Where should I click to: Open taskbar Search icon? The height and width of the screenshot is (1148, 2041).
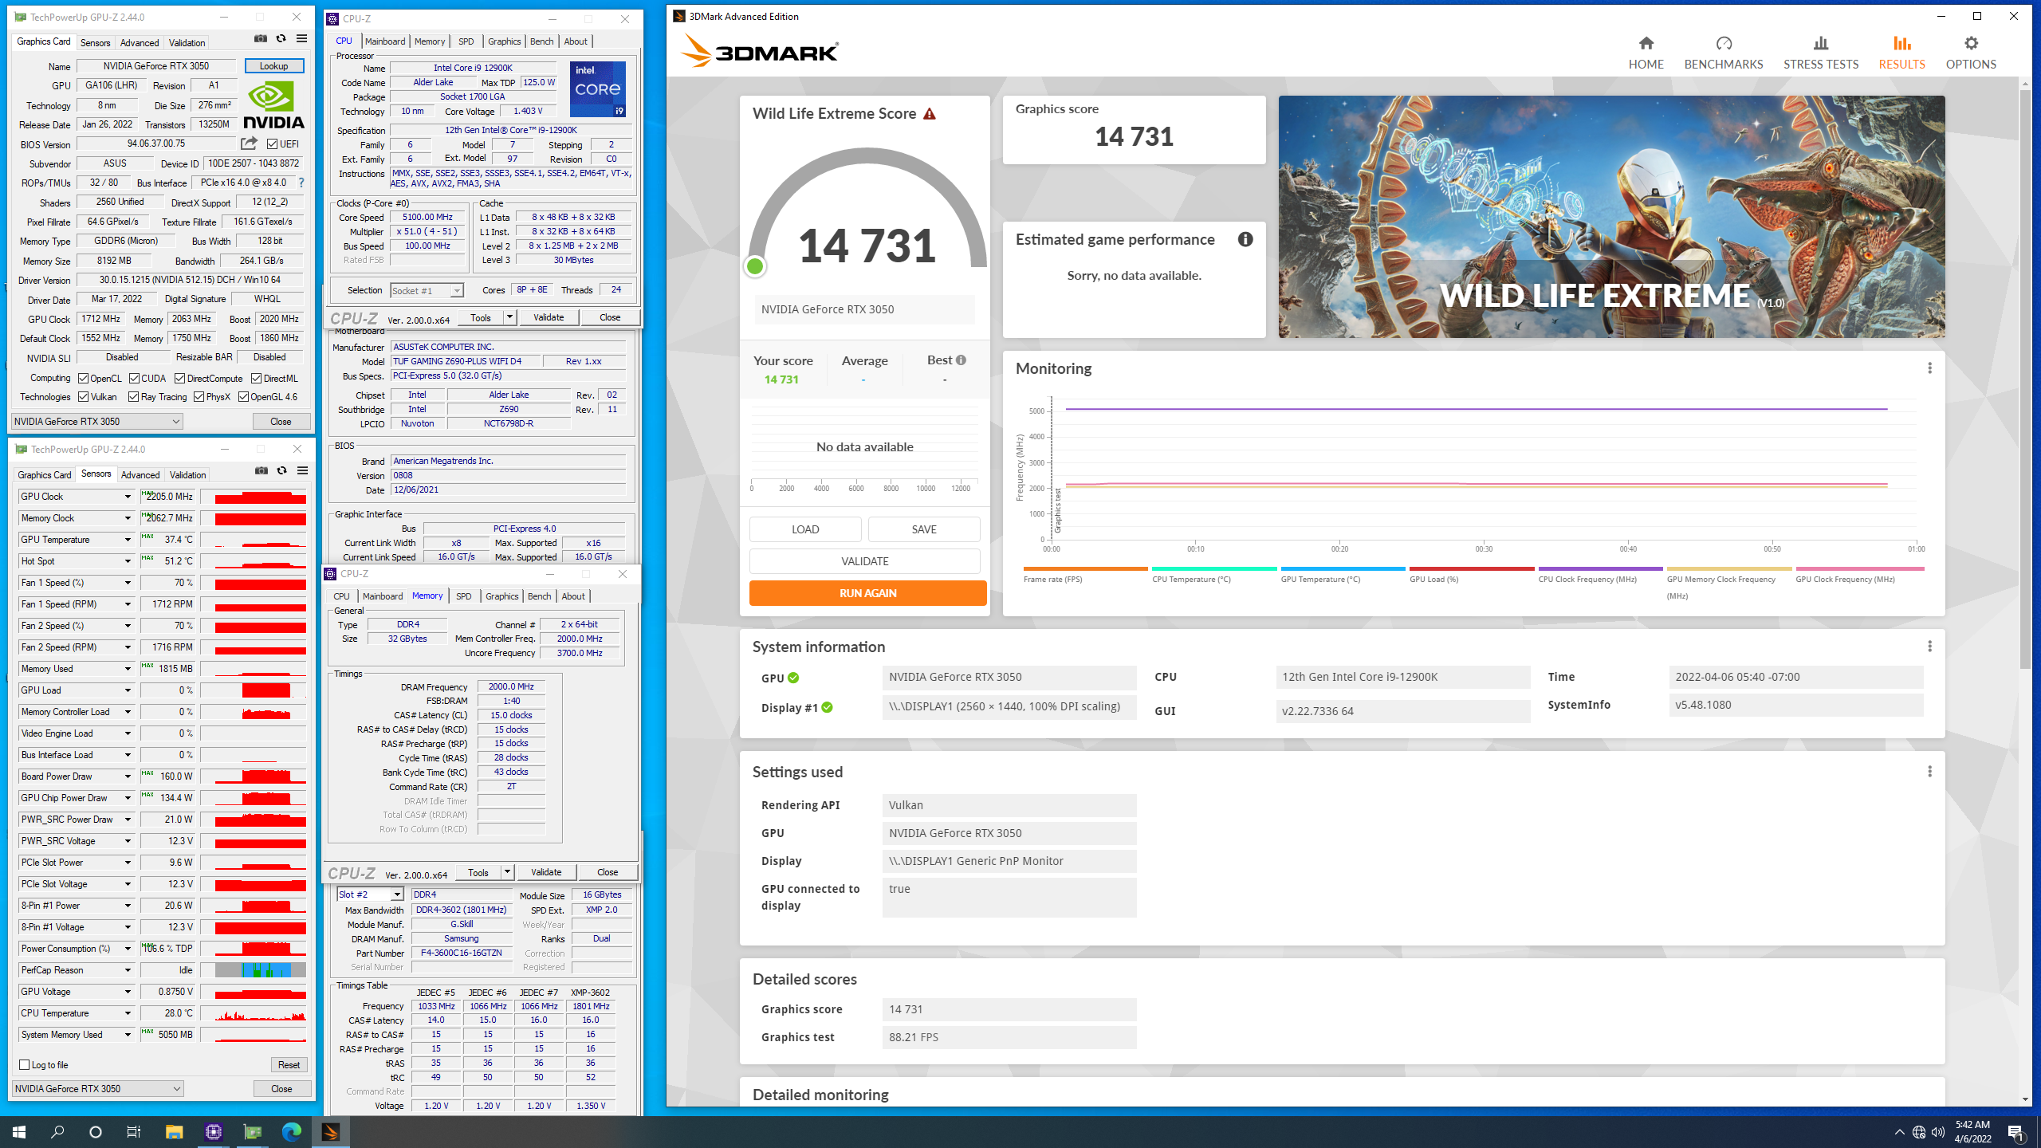57,1131
